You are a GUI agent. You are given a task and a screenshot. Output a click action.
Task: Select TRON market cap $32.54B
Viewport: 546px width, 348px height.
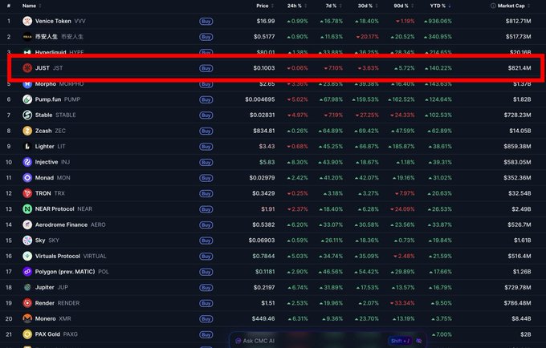[x=520, y=193]
